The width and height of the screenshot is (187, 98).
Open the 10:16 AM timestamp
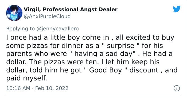click(18, 88)
